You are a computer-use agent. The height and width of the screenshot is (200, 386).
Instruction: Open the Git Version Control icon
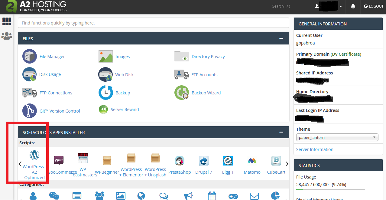(30, 111)
